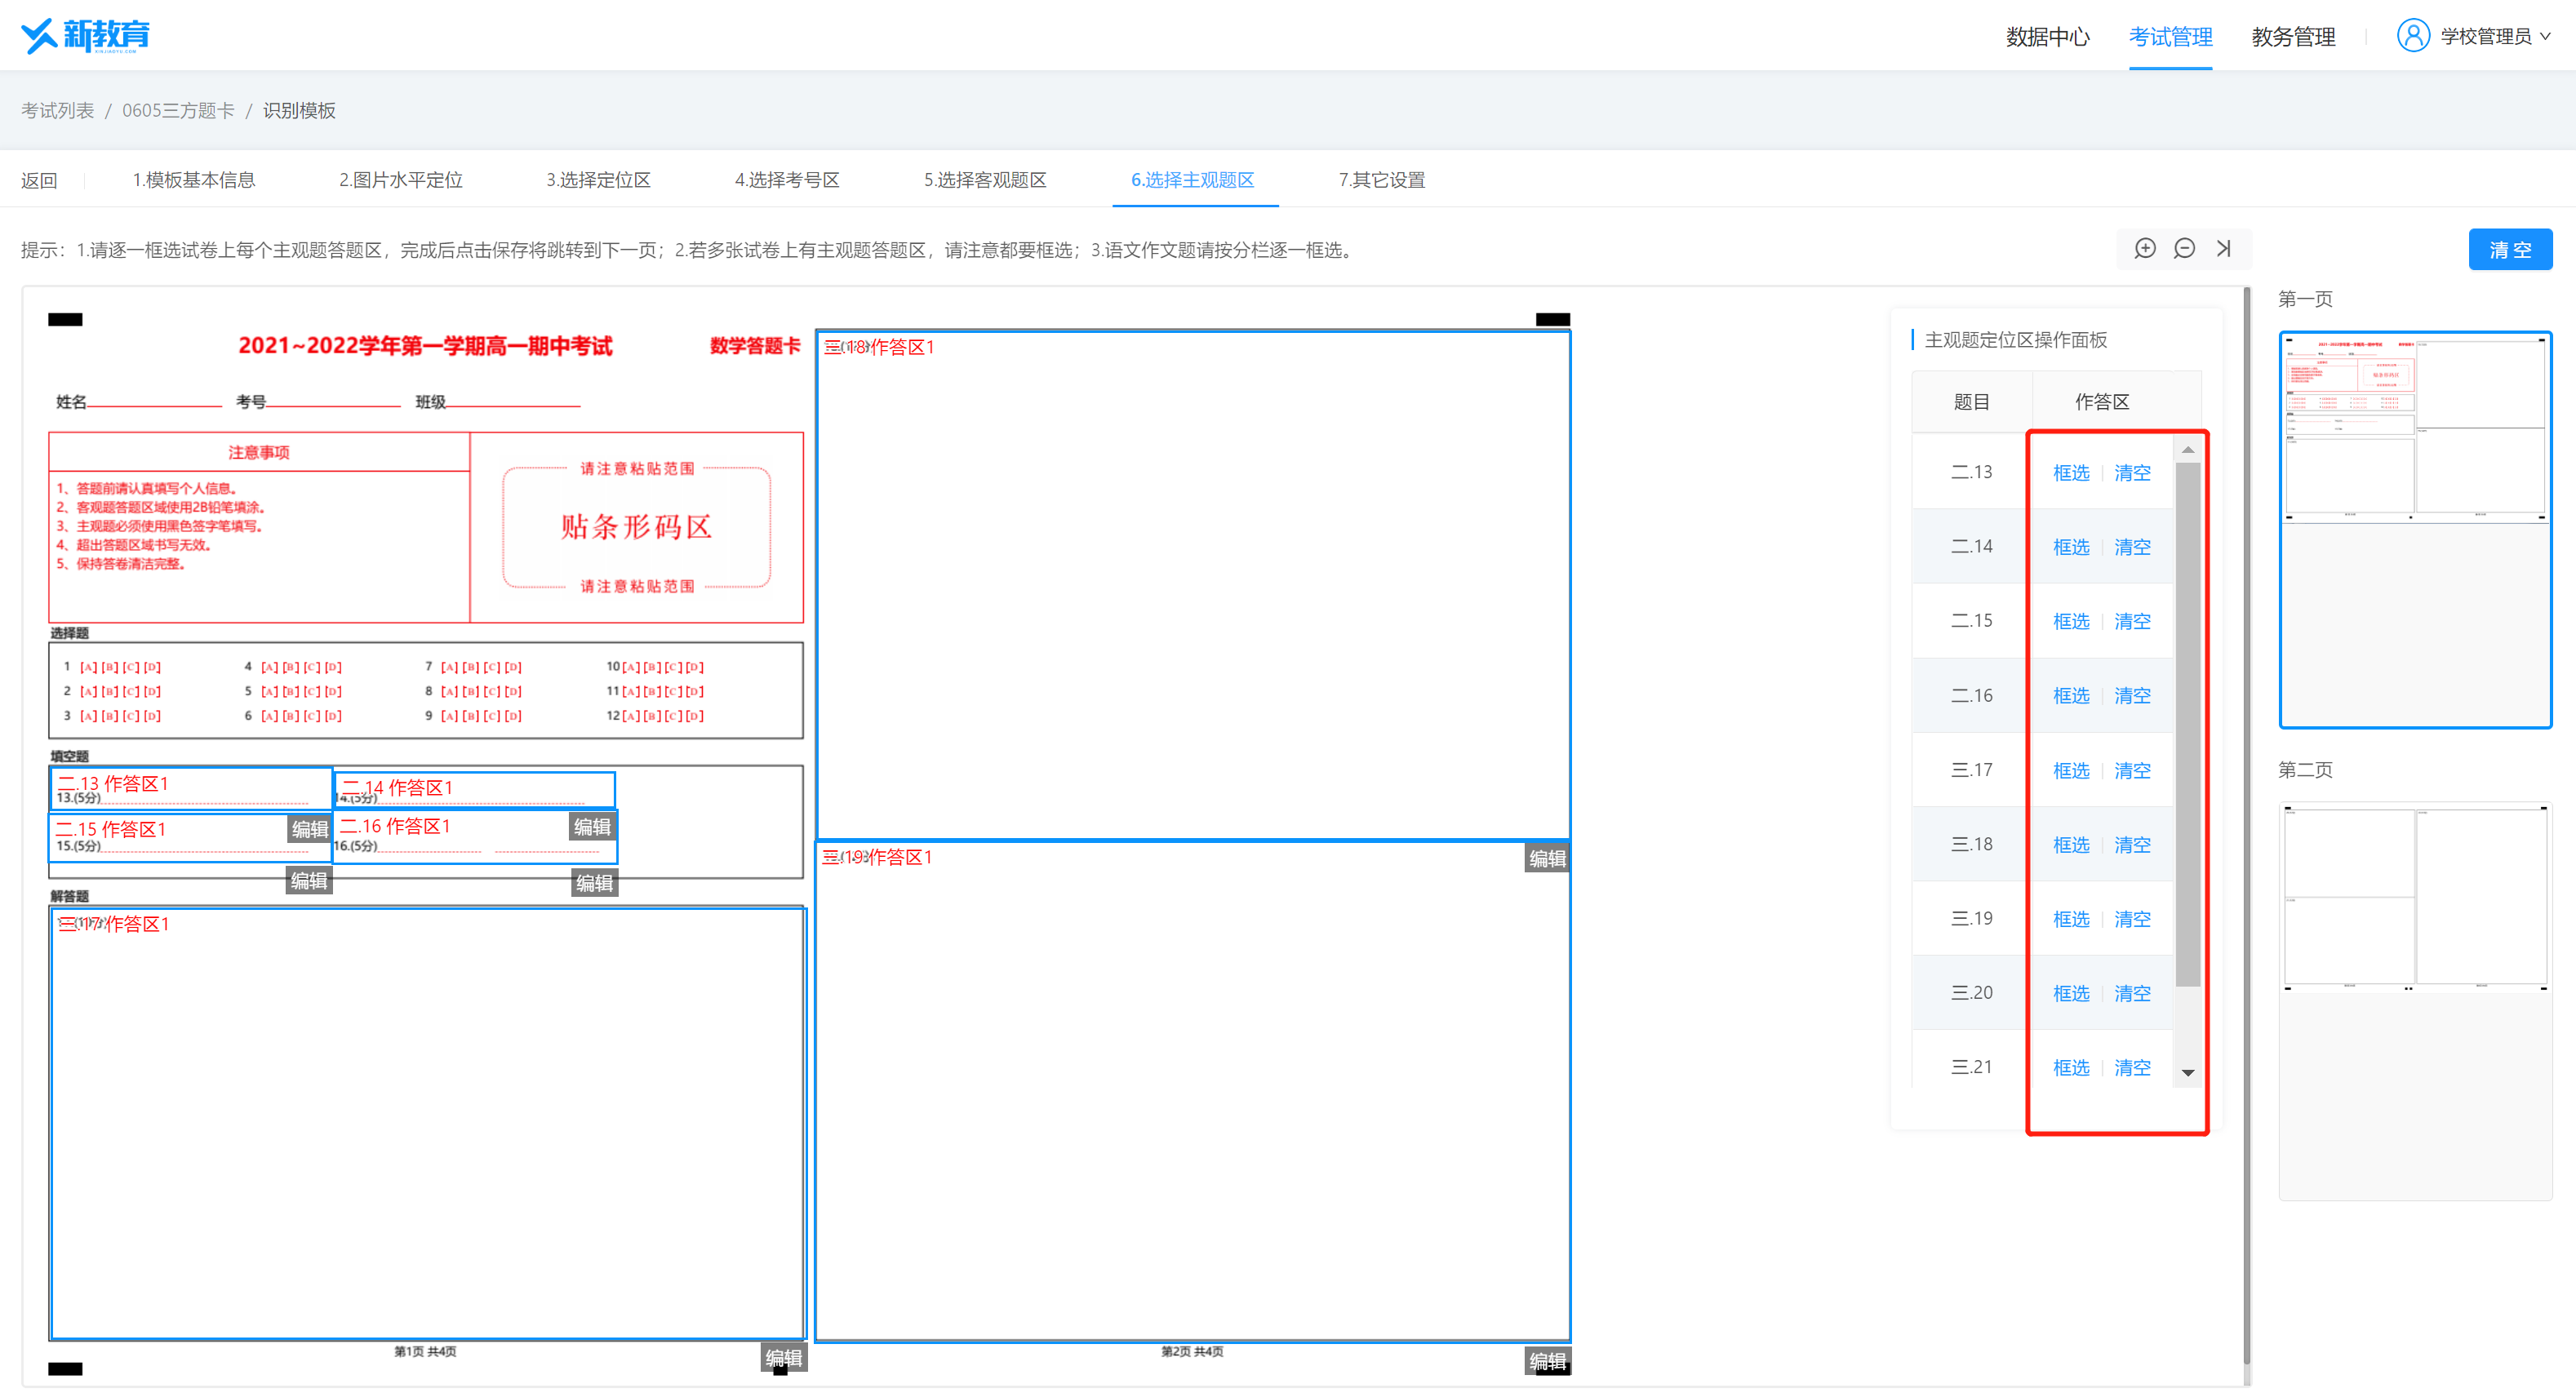Click the jump-to-end arrow icon
2576x1393 pixels.
coord(2223,249)
